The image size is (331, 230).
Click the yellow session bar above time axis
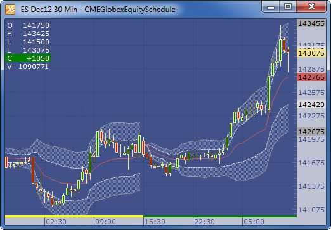[x=74, y=216]
